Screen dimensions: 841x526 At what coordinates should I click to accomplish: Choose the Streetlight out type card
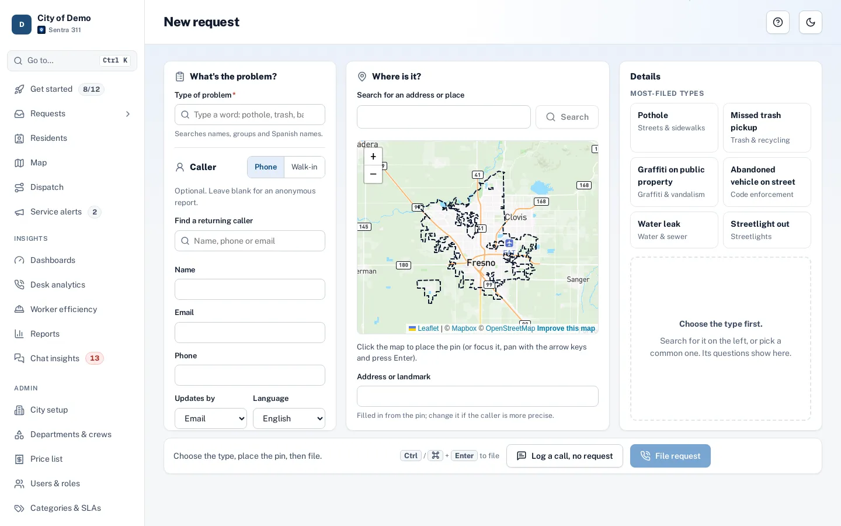[x=767, y=230]
